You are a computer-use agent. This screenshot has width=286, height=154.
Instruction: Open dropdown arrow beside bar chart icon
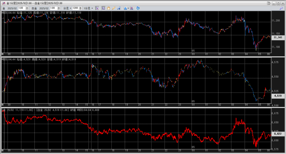pyautogui.click(x=128, y=8)
